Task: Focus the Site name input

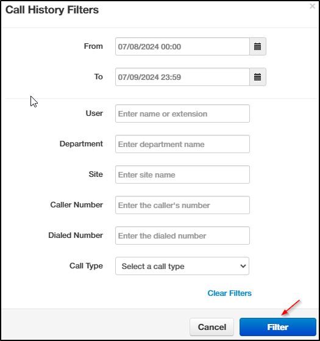Action: click(x=182, y=174)
